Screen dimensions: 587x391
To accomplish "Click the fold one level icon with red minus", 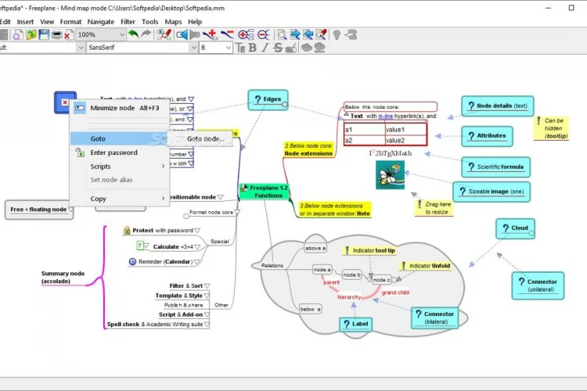I will point(227,34).
